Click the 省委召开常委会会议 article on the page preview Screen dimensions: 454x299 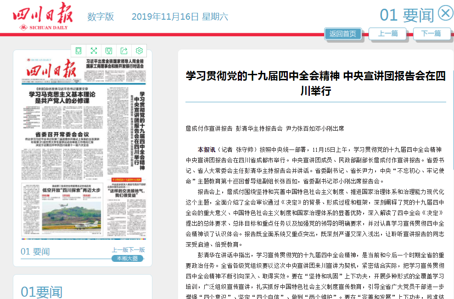(x=62, y=134)
